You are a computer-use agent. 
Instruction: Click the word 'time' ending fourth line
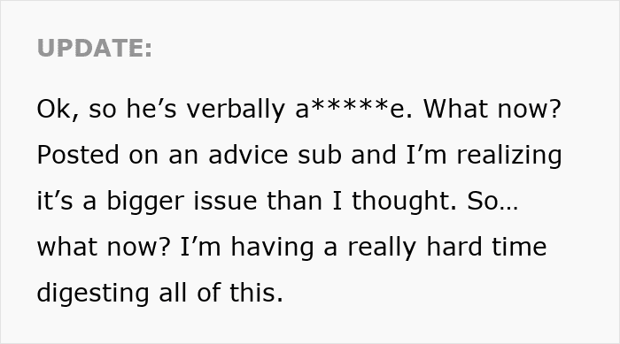coord(519,247)
